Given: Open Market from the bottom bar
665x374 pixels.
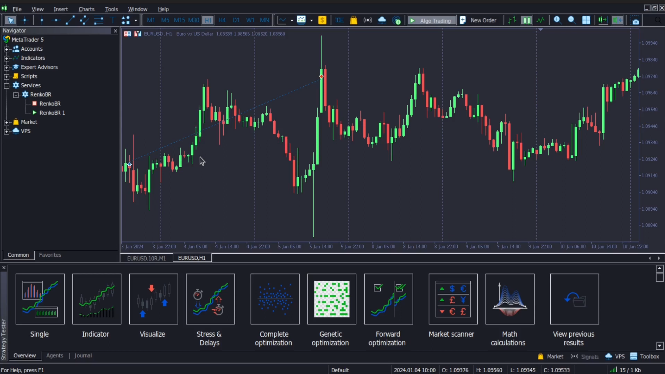Looking at the screenshot, I should tap(551, 356).
